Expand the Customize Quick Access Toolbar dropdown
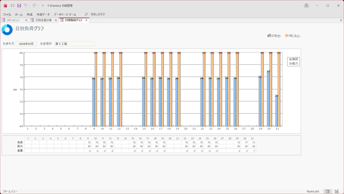Image resolution: width=344 pixels, height=194 pixels. (x=43, y=6)
